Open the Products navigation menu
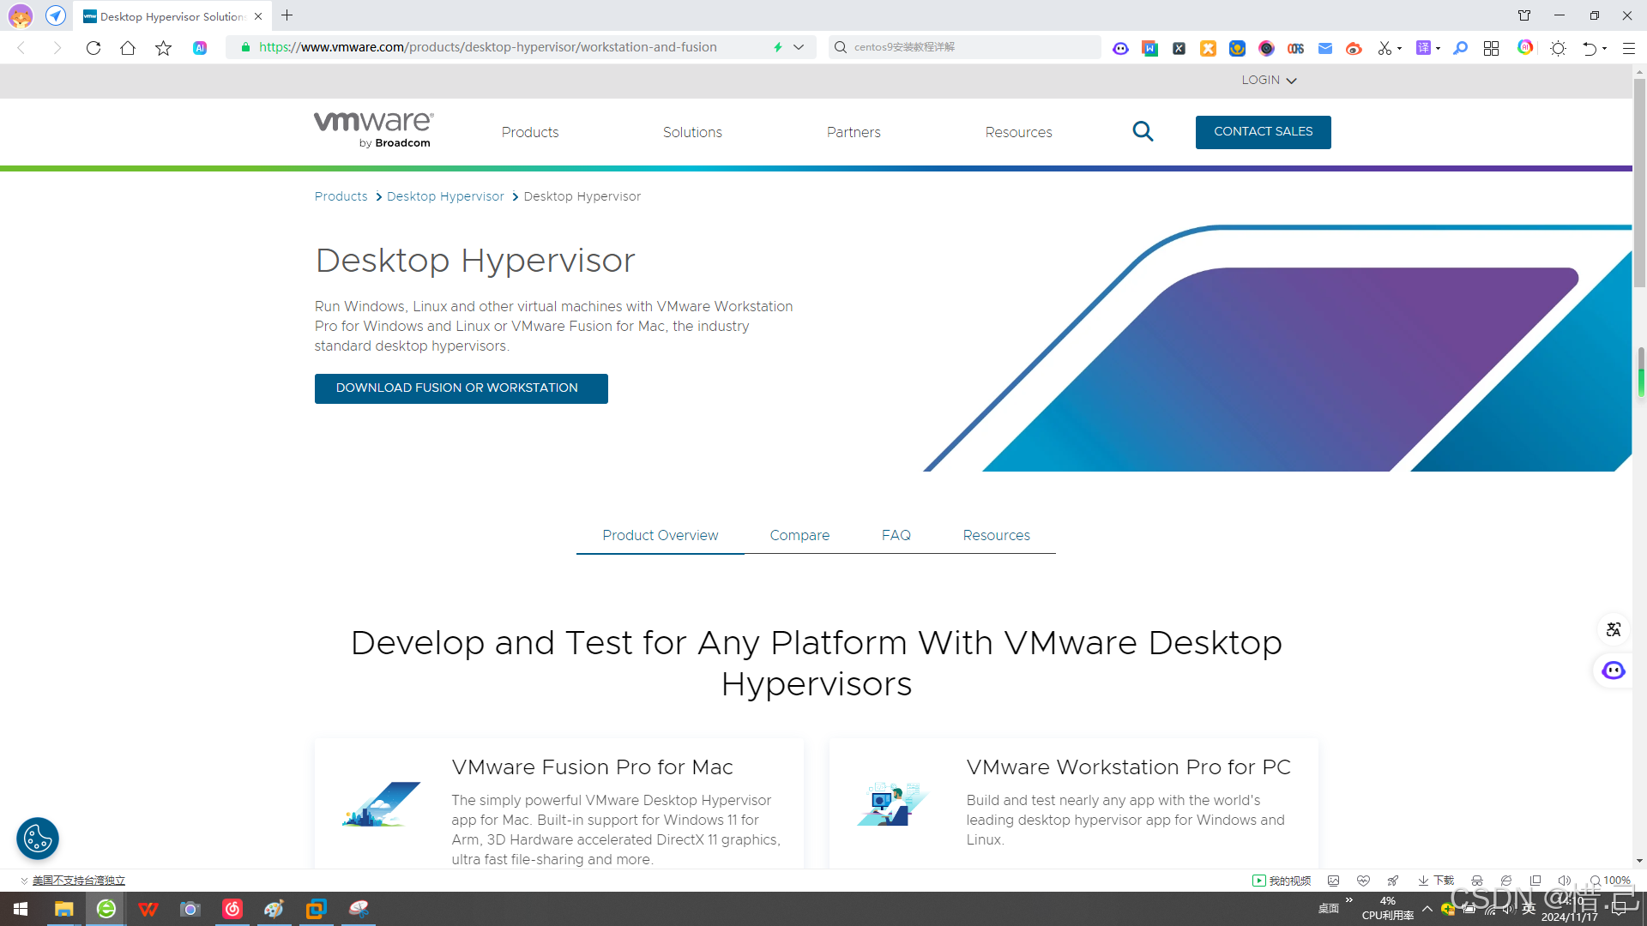1647x926 pixels. (x=530, y=132)
